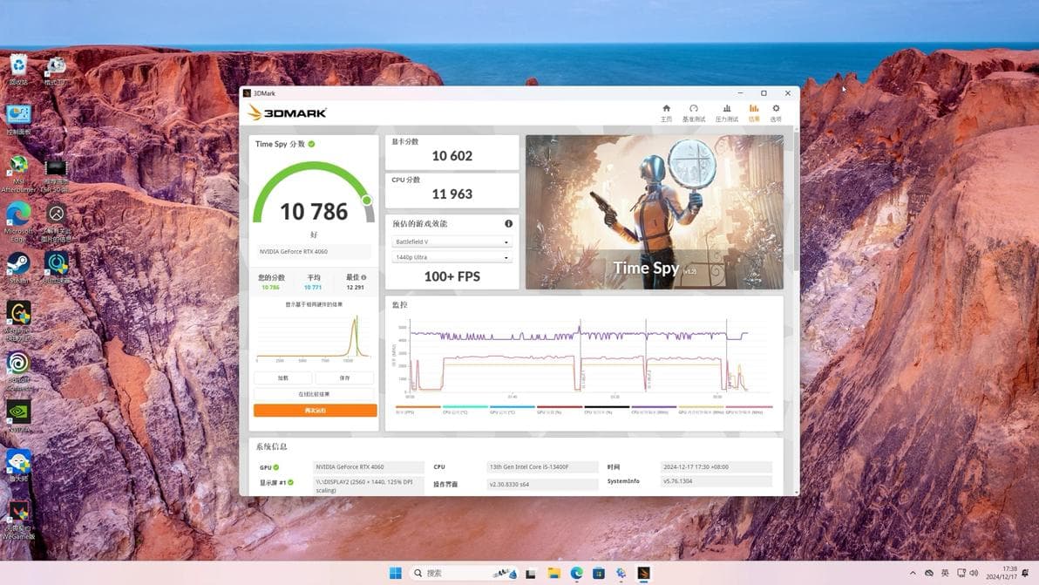Switch to the Stress Test (压力测试) tab

(x=726, y=112)
